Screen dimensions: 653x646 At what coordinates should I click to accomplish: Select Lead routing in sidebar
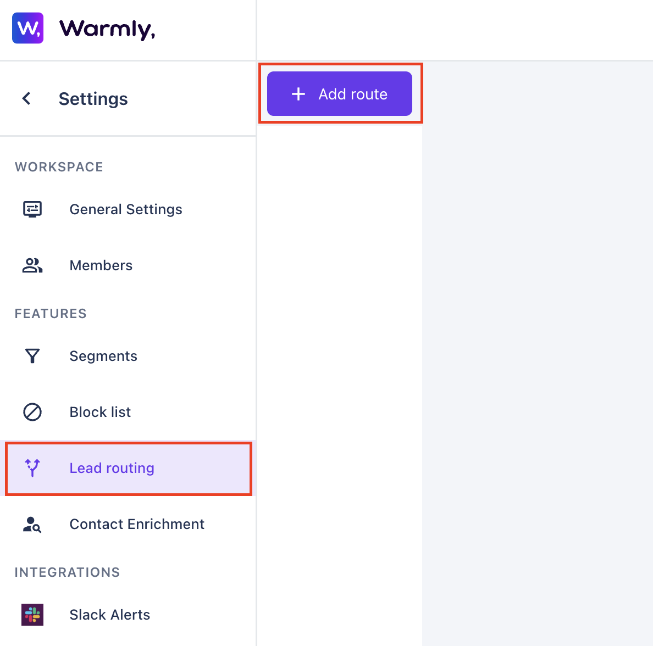click(128, 468)
